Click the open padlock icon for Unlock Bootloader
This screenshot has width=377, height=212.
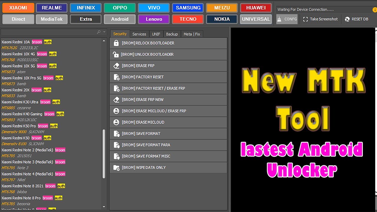tap(116, 54)
